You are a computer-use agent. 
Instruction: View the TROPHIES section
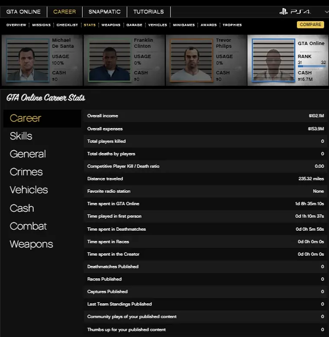[232, 25]
